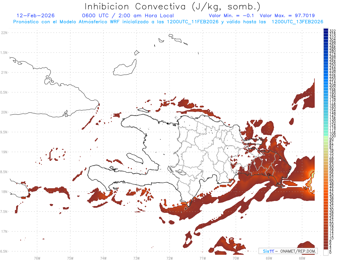This screenshot has width=339, height=262.
Task: Click the darkest blue swatch atop the color scale
Action: click(x=326, y=30)
